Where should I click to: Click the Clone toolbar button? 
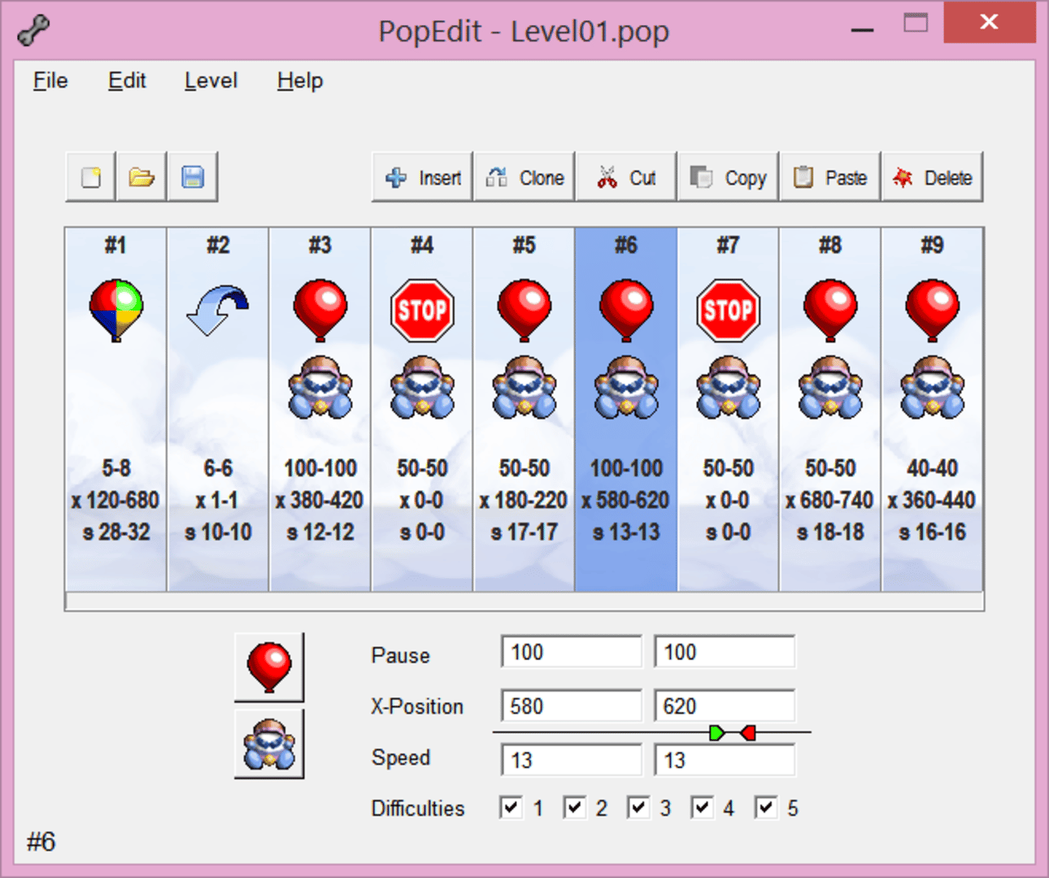(524, 177)
